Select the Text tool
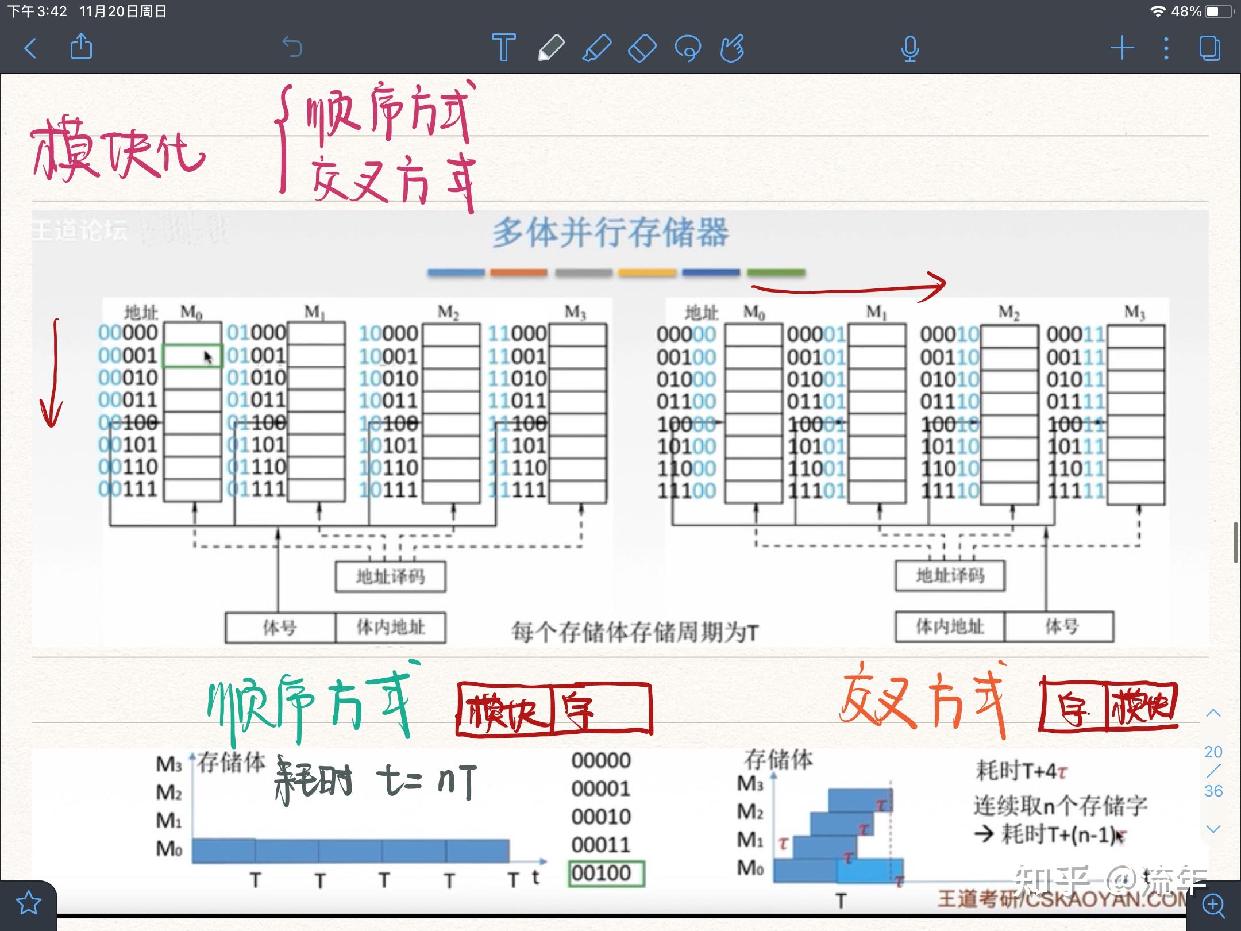Image resolution: width=1241 pixels, height=931 pixels. tap(504, 48)
